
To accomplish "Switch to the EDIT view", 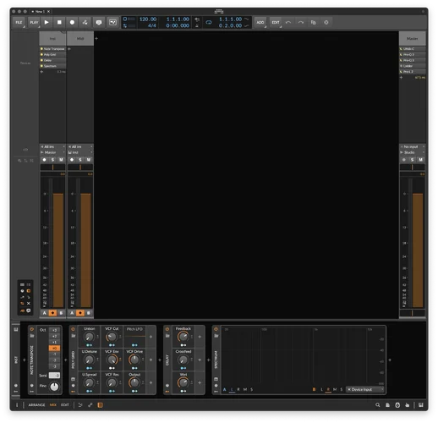I will click(65, 405).
